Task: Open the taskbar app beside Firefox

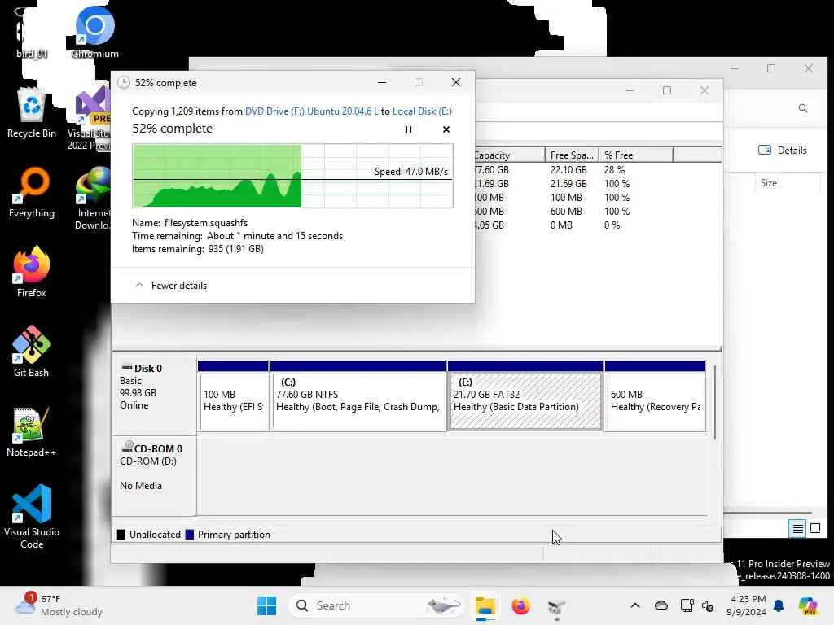Action: coord(555,606)
